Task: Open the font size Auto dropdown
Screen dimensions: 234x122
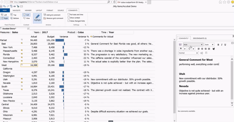Action: pos(209,45)
